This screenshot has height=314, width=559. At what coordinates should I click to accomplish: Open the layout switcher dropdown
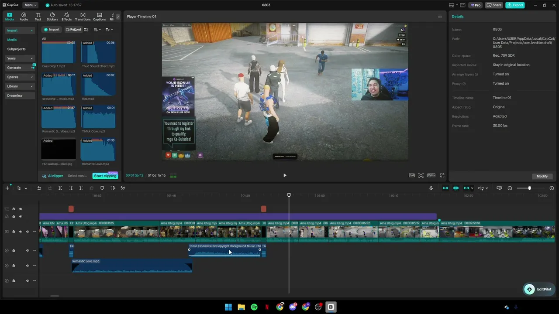pyautogui.click(x=453, y=5)
